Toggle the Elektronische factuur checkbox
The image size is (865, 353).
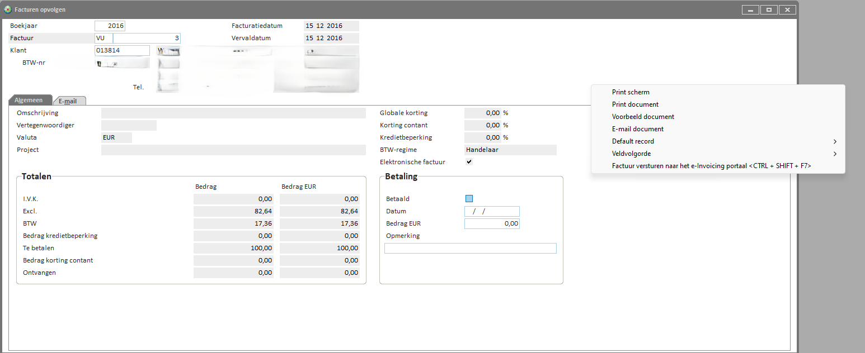pyautogui.click(x=469, y=162)
